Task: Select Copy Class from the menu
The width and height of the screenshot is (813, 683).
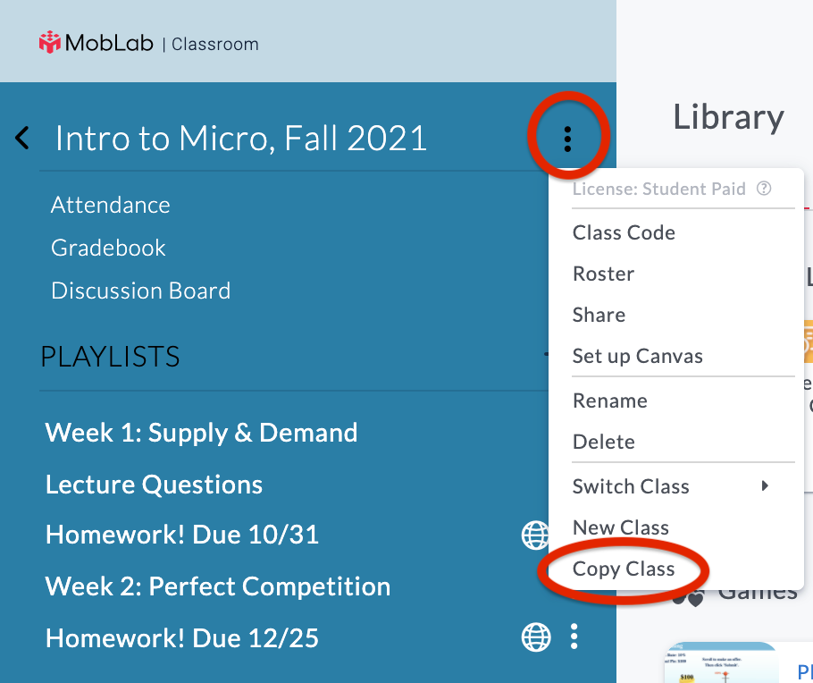Action: point(624,569)
